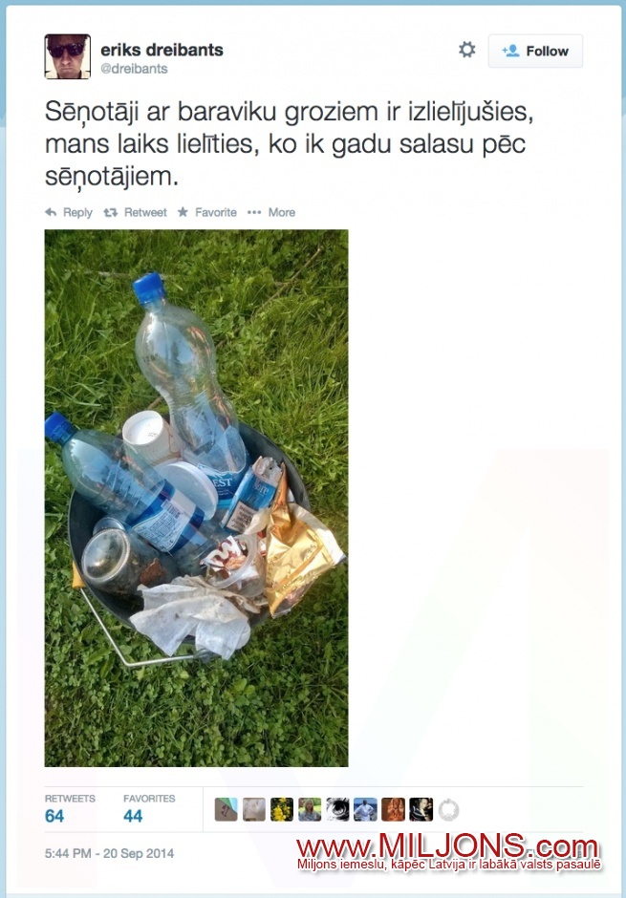Click the Reply arrow icon
The height and width of the screenshot is (898, 626).
pyautogui.click(x=51, y=212)
